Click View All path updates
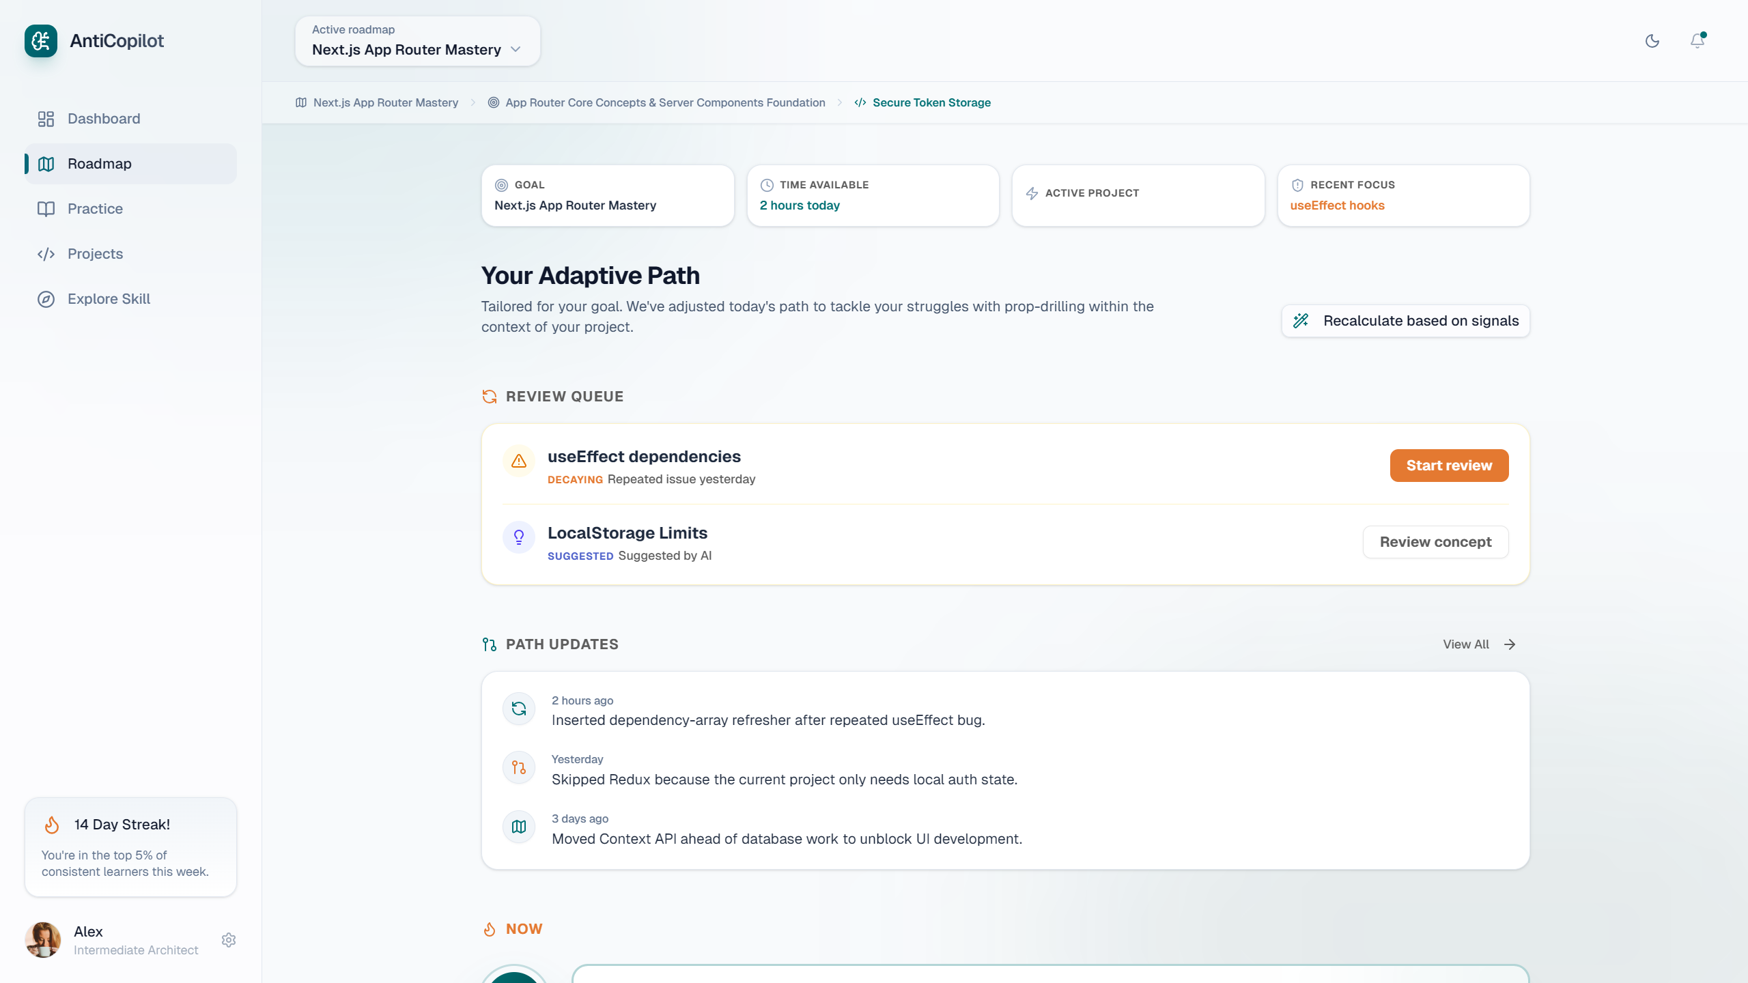 pyautogui.click(x=1480, y=644)
